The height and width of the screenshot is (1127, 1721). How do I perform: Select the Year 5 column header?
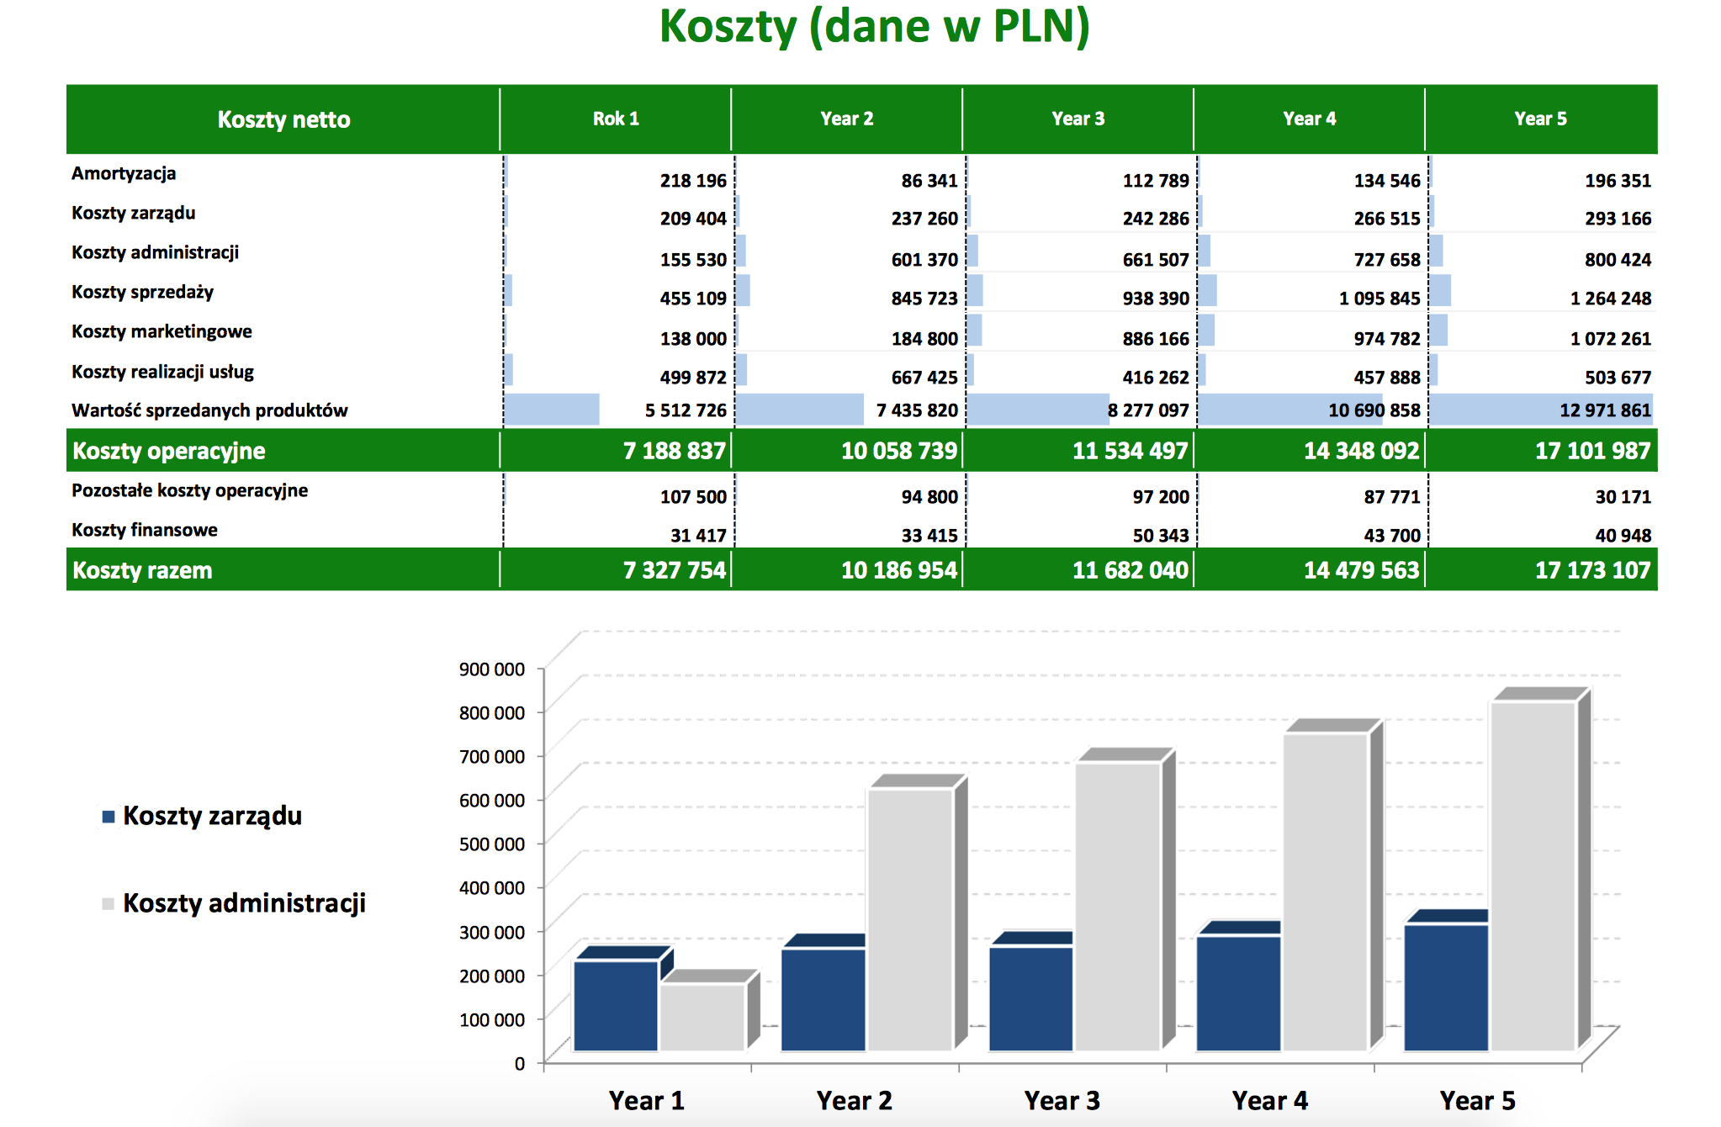[x=1541, y=119]
